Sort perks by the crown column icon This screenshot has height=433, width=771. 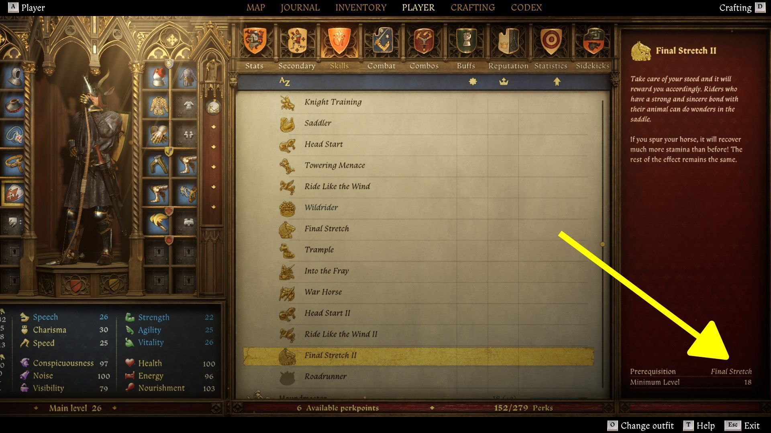pos(504,82)
